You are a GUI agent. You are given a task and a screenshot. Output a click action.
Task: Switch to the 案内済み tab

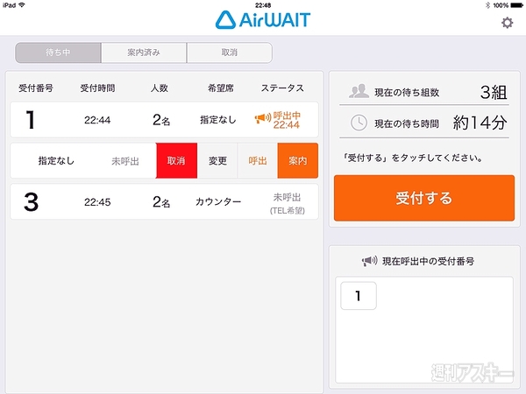click(x=144, y=53)
